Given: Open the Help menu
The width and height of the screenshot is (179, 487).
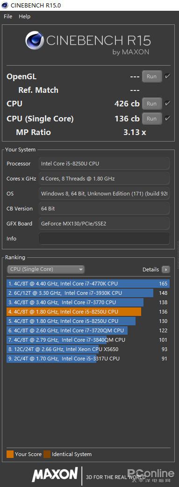Looking at the screenshot, I should coord(24,16).
